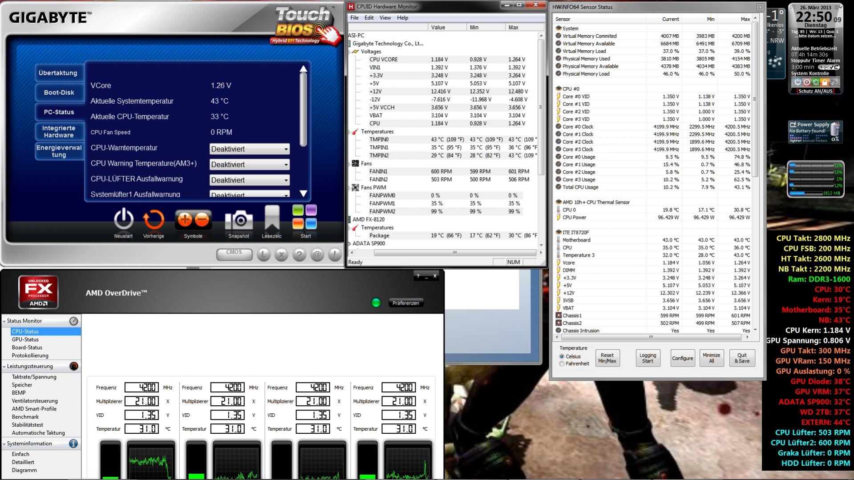Click the round @ button in Touch BIOS
Image resolution: width=854 pixels, height=480 pixels.
[x=317, y=254]
